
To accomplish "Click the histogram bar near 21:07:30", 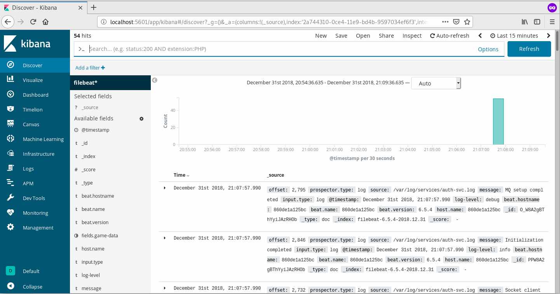I will click(498, 121).
